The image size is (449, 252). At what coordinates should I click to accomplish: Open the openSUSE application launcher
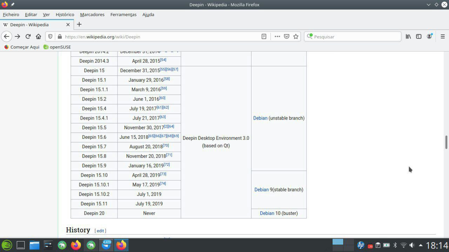(x=7, y=245)
